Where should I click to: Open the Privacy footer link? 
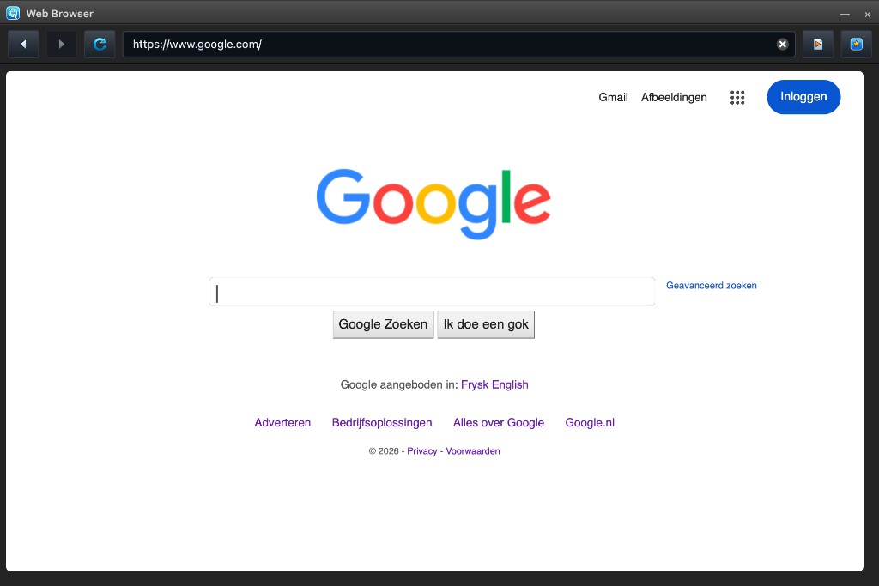click(x=422, y=451)
